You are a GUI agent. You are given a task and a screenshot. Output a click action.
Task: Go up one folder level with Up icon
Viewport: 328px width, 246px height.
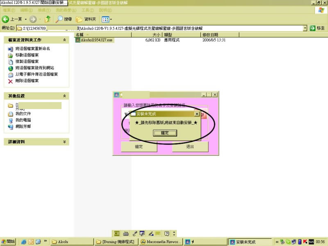[48, 19]
